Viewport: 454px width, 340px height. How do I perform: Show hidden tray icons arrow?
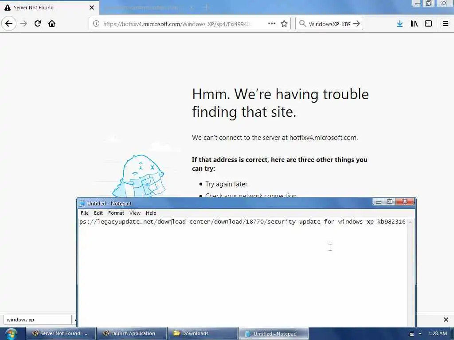[x=420, y=333]
